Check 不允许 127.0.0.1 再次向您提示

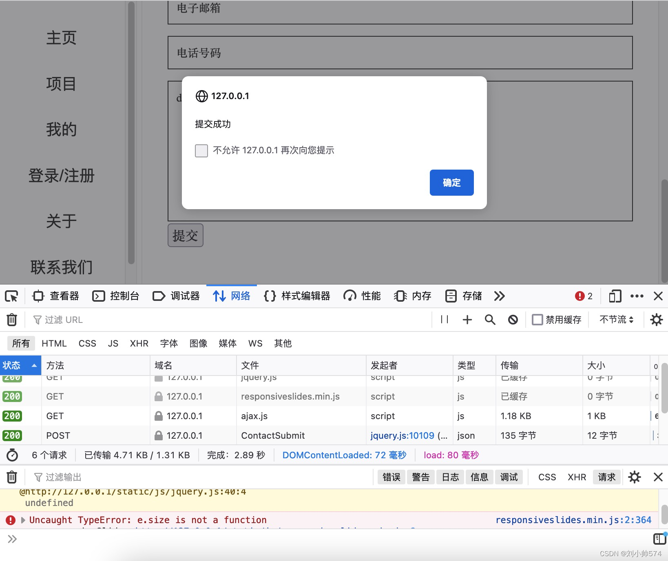[201, 150]
